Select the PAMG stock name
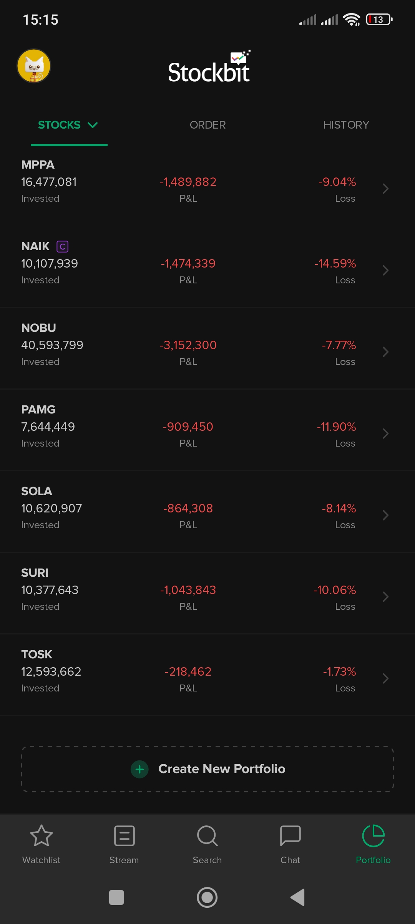 point(38,409)
